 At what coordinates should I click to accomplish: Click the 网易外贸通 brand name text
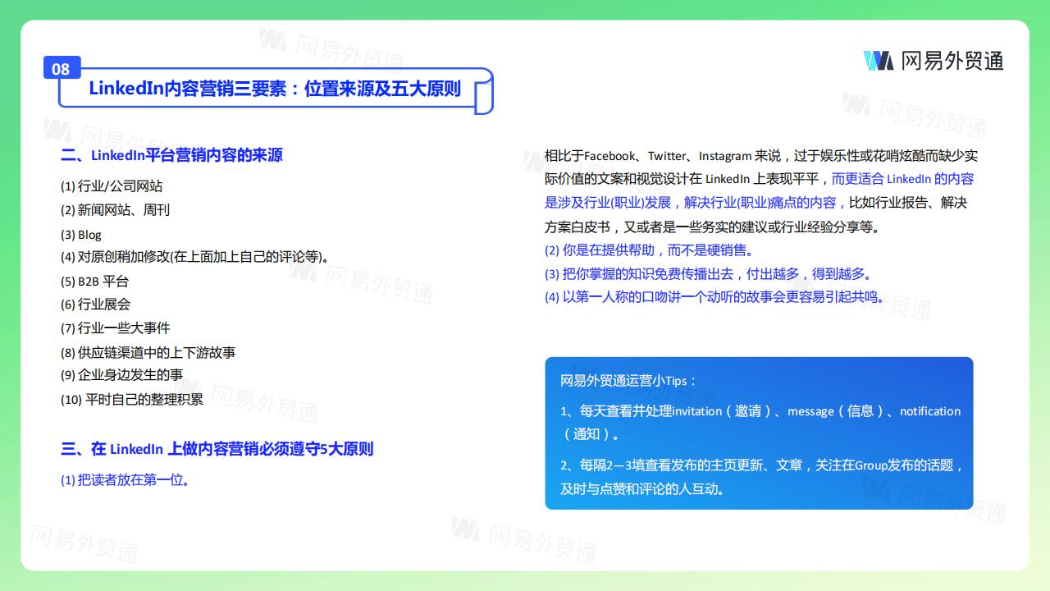[x=952, y=61]
